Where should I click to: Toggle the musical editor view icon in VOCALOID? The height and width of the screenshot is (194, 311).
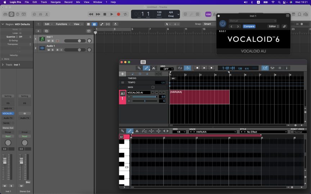[x=265, y=68]
